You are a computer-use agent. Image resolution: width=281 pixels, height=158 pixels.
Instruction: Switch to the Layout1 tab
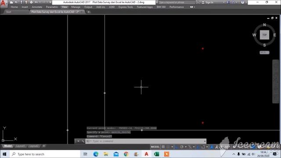(20, 146)
